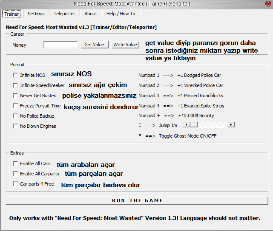The image size is (273, 231).
Task: Click Jump slider left arrow
Action: tap(187, 125)
